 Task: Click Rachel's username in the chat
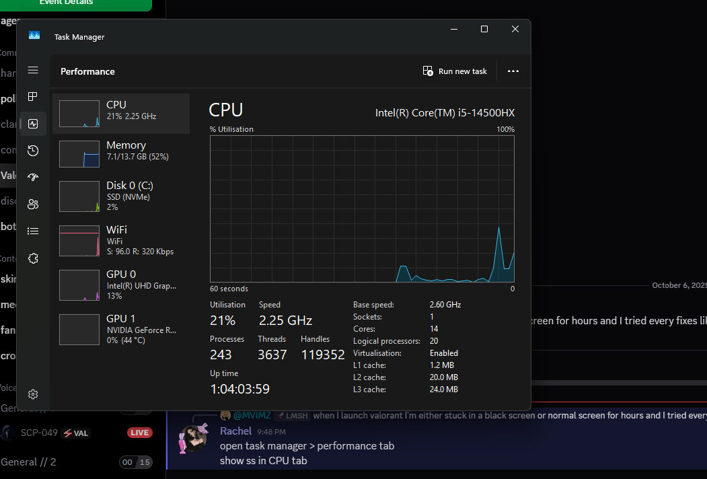coord(235,431)
